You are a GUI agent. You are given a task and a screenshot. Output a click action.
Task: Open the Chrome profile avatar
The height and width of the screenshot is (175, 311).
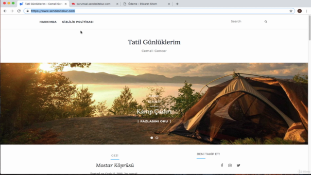[299, 11]
